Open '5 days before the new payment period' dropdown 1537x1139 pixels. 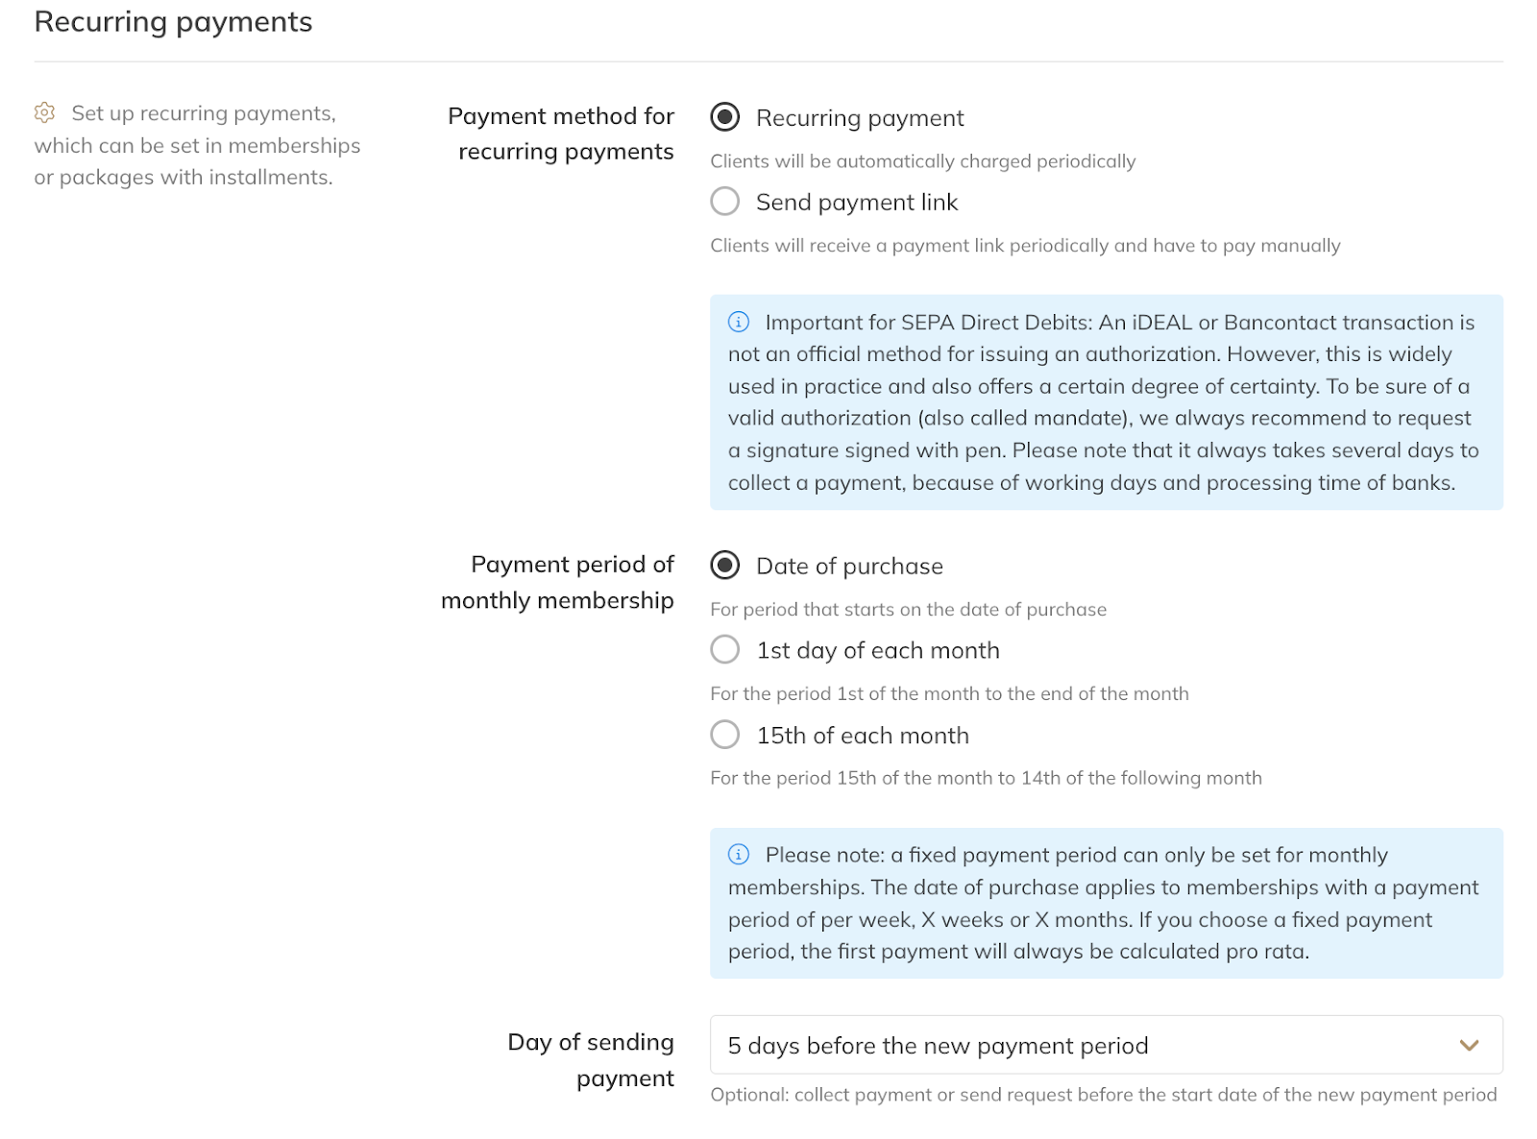(x=1057, y=1045)
